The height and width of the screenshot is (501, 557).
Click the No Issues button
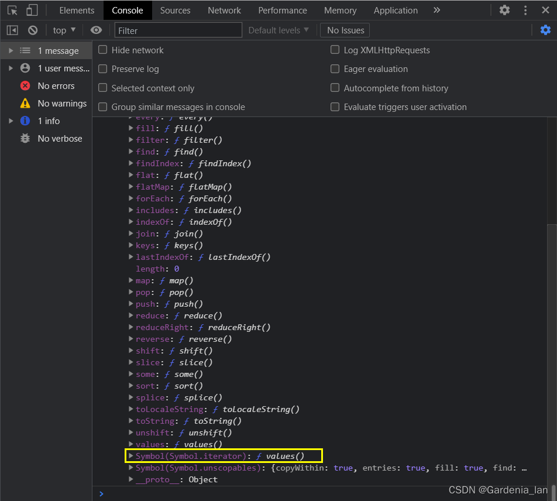(x=345, y=30)
